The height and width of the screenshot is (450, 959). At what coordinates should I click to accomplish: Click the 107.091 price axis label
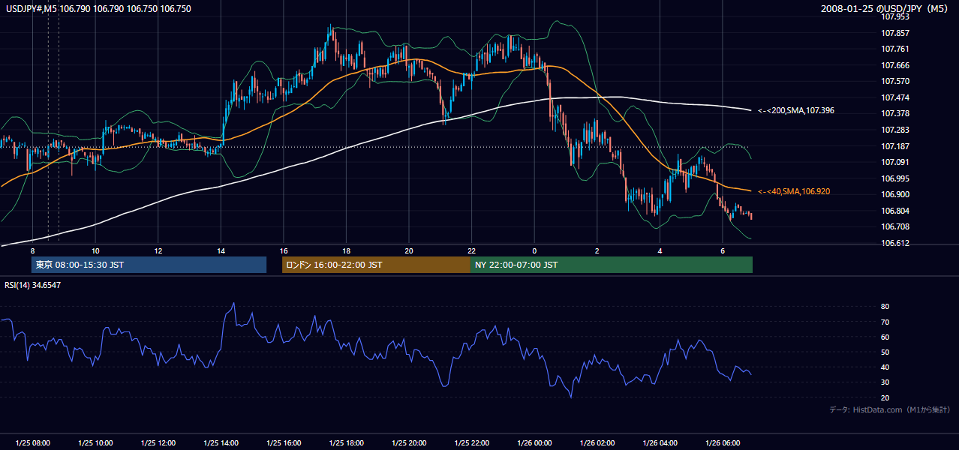pyautogui.click(x=895, y=162)
